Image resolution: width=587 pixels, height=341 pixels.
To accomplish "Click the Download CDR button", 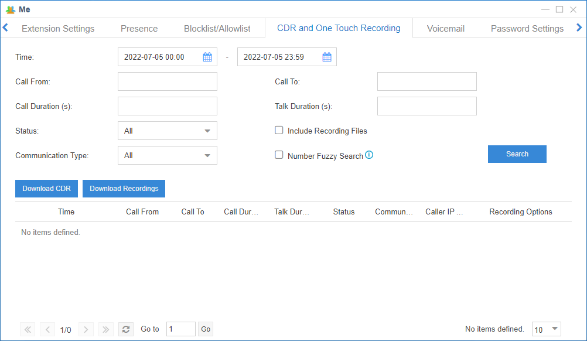I will (x=46, y=189).
